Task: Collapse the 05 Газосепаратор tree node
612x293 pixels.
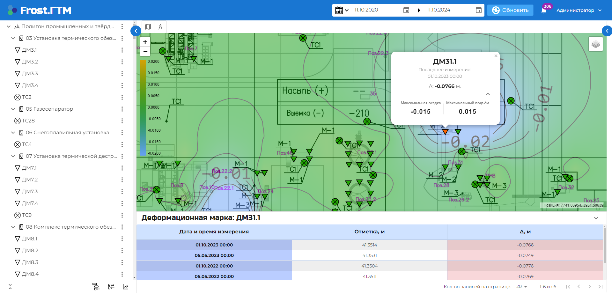Action: (13, 109)
